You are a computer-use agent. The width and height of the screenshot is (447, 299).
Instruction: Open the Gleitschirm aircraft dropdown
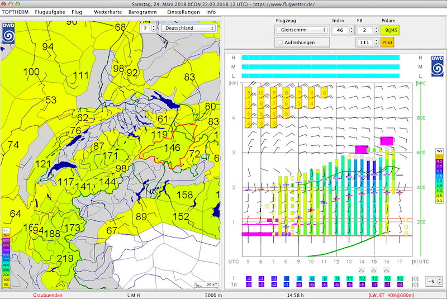click(302, 30)
